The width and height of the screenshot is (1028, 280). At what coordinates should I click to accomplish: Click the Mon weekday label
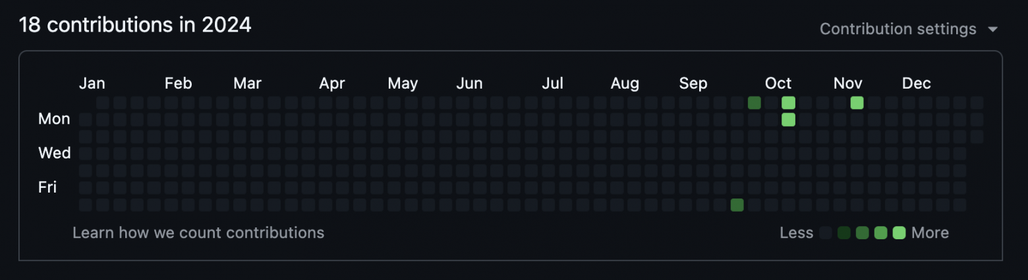pos(54,119)
